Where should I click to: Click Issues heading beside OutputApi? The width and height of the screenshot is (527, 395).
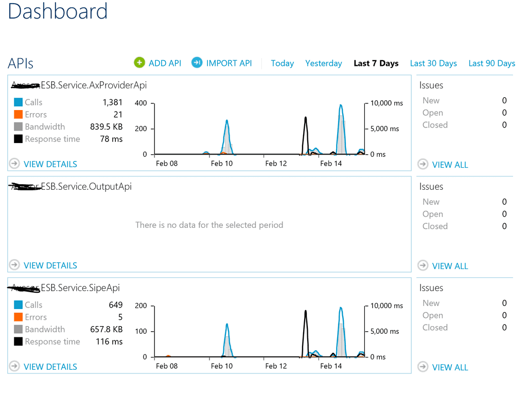tap(431, 187)
